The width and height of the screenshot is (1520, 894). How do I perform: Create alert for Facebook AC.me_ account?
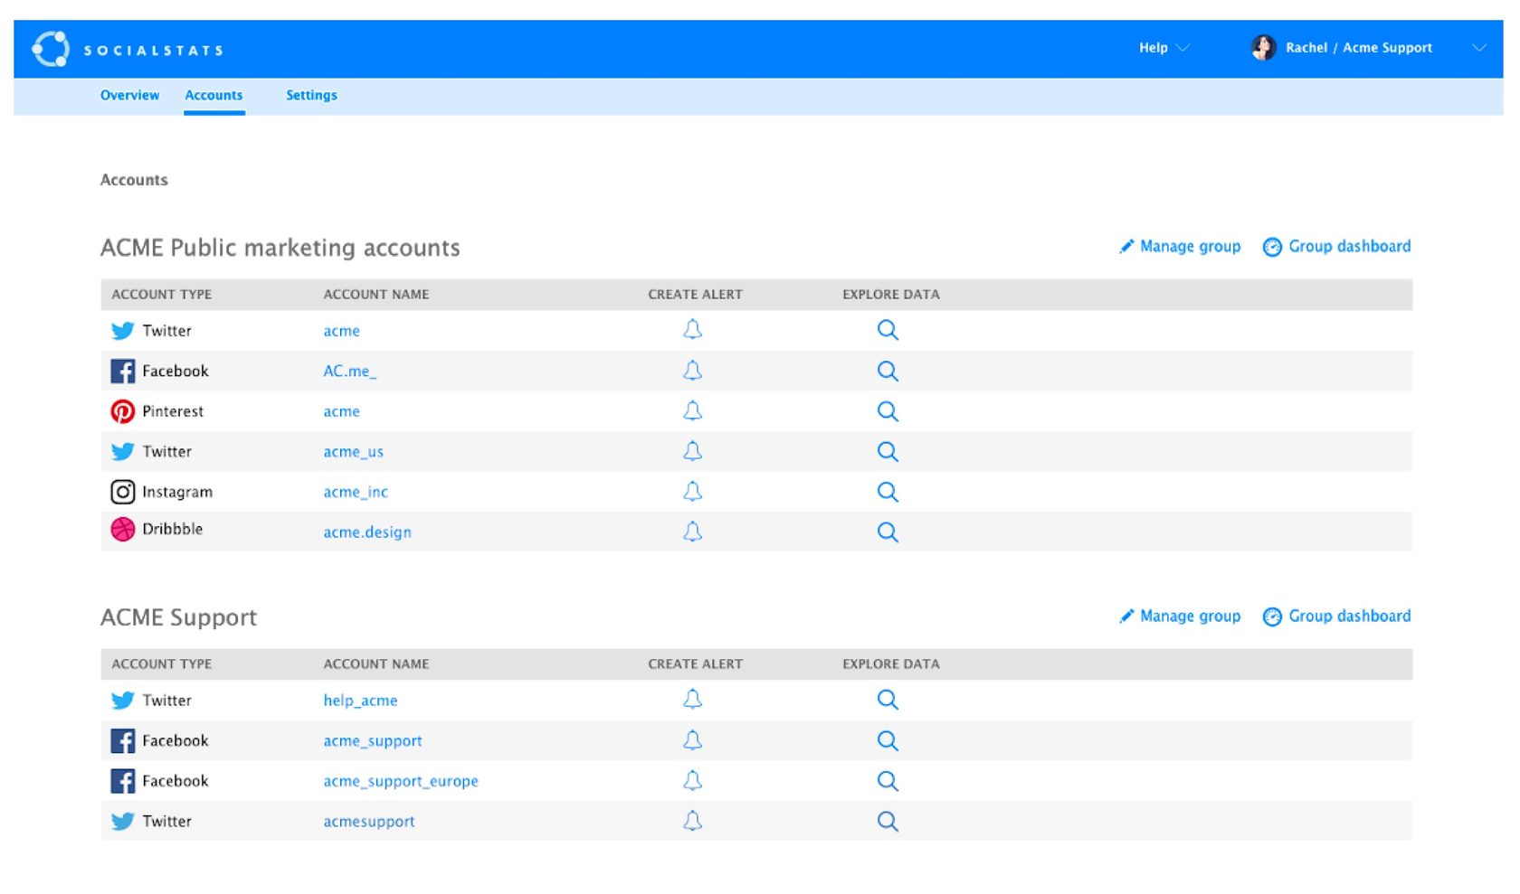692,371
